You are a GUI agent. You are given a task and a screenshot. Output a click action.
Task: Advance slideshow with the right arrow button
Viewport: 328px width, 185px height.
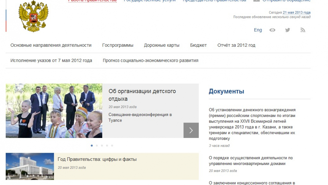(191, 130)
